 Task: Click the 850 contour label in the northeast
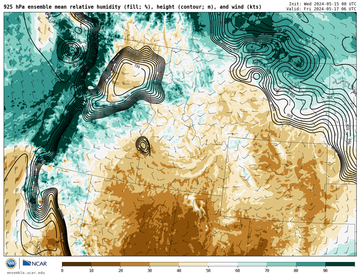pos(292,95)
